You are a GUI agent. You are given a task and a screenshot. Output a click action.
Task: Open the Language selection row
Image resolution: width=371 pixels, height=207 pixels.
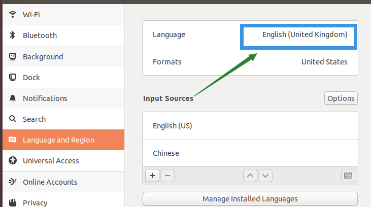point(250,34)
